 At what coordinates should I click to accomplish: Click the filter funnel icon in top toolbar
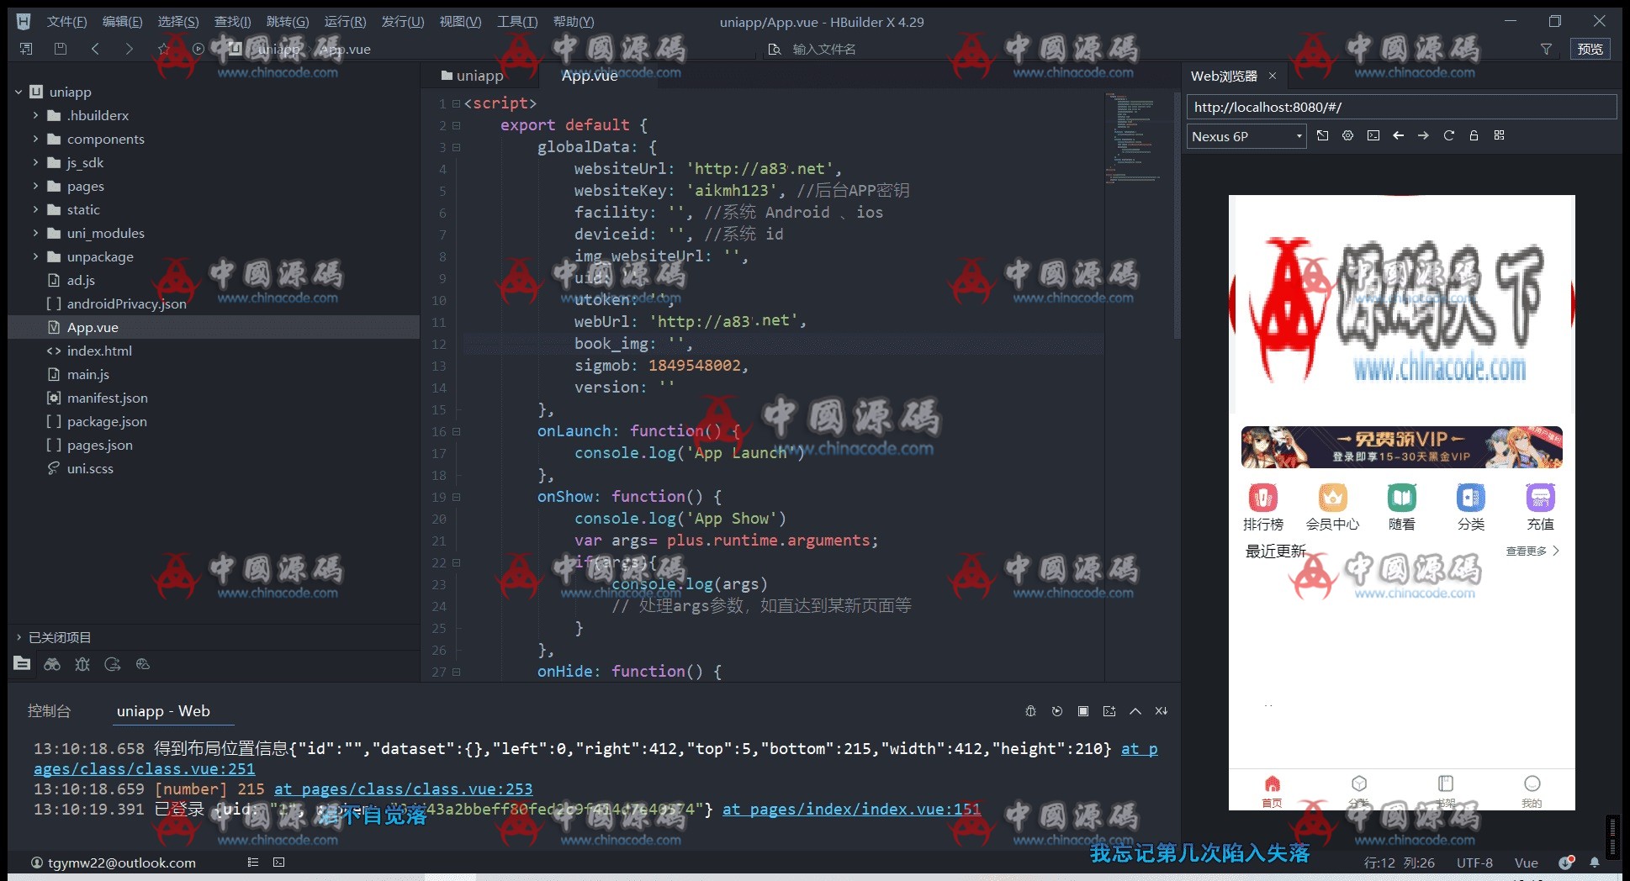pos(1546,50)
